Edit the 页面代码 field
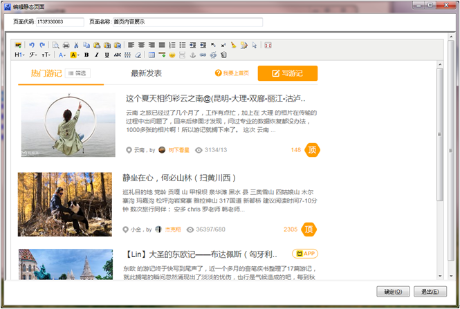This screenshot has height=309, width=460. point(60,22)
